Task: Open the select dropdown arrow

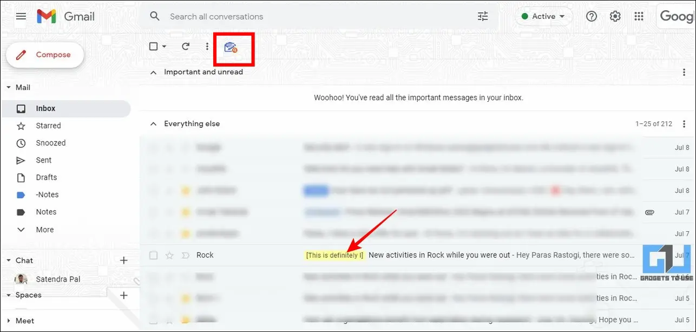Action: point(164,47)
